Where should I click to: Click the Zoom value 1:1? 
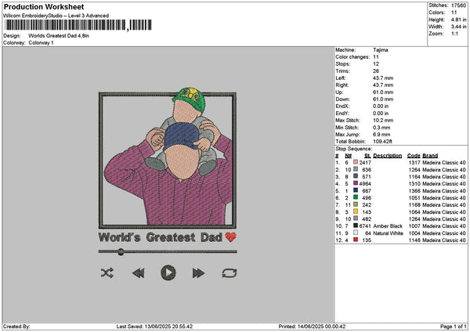pos(454,34)
